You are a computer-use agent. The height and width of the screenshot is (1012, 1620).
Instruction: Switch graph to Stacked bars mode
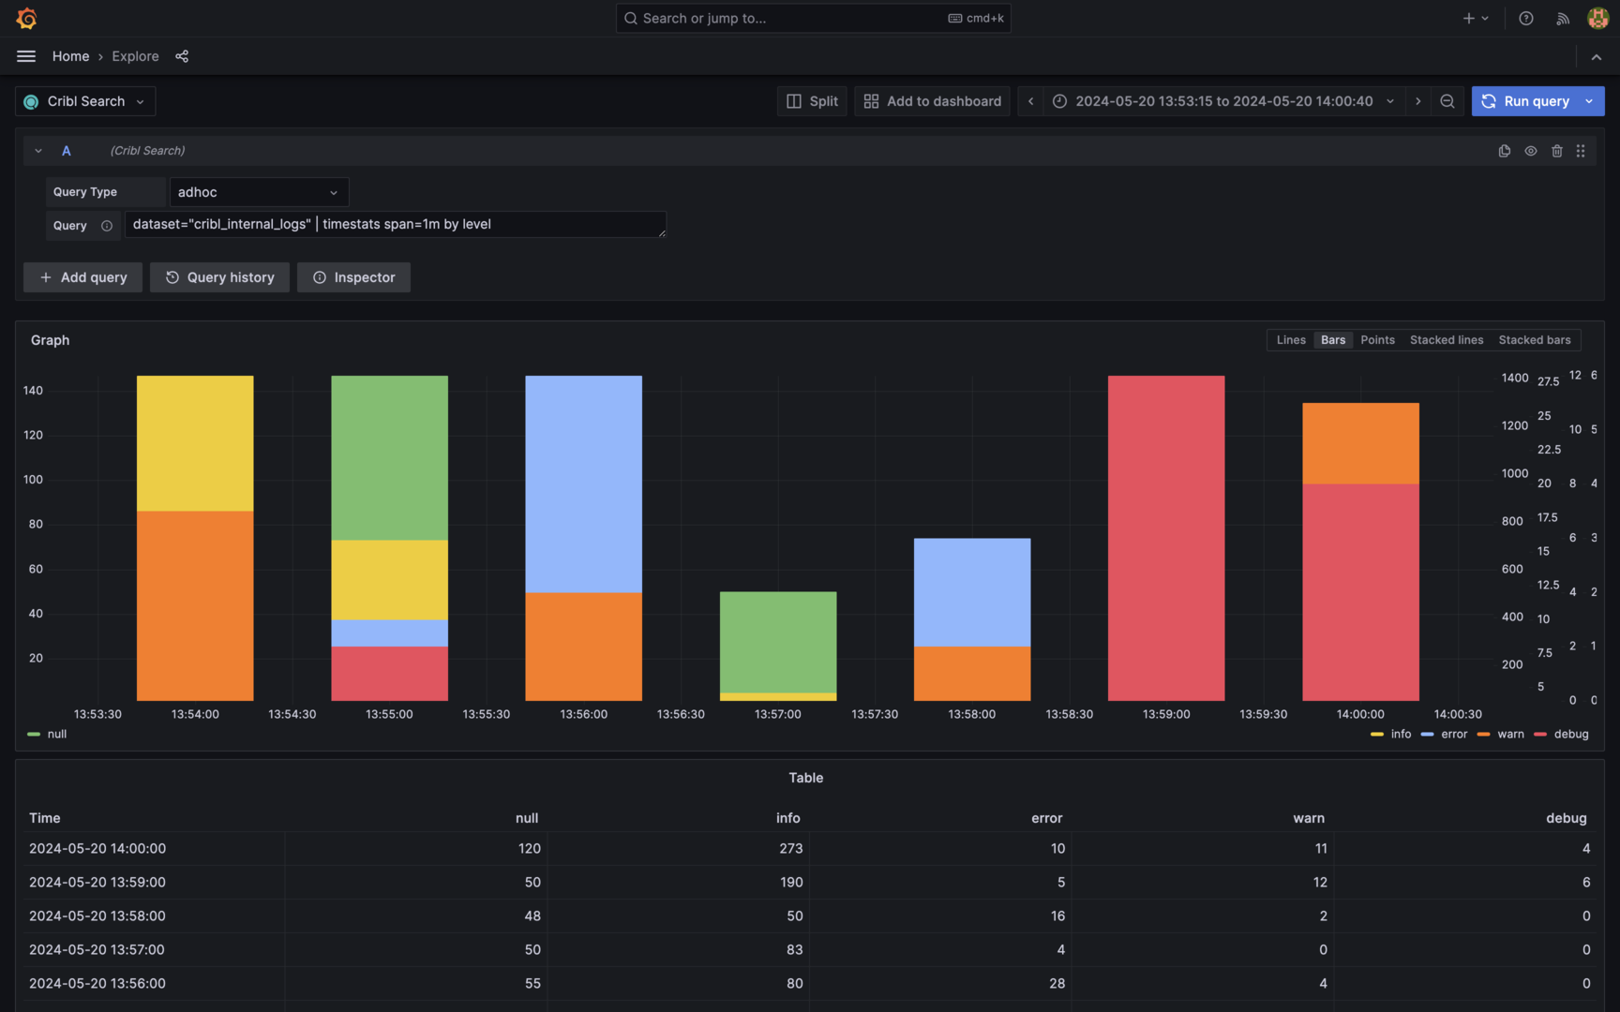(x=1535, y=340)
